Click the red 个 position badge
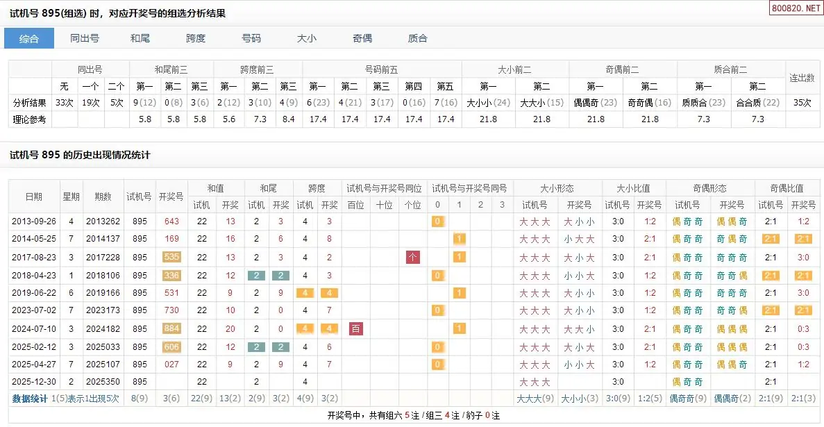The image size is (824, 427). click(x=413, y=258)
